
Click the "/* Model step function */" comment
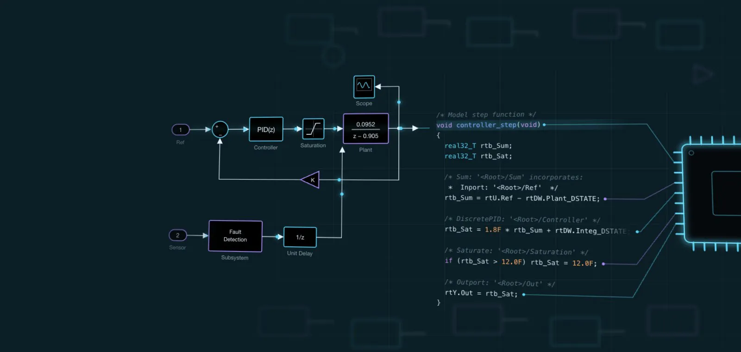coord(486,114)
